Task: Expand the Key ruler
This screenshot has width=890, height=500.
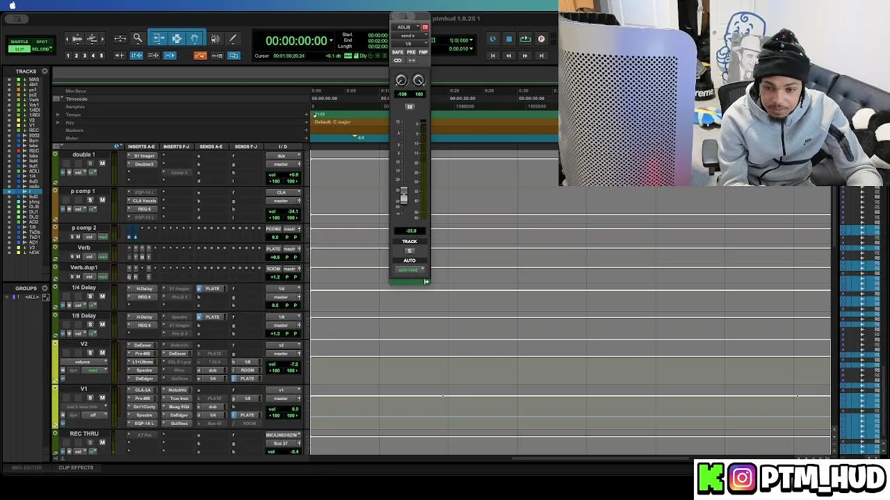Action: tap(58, 122)
